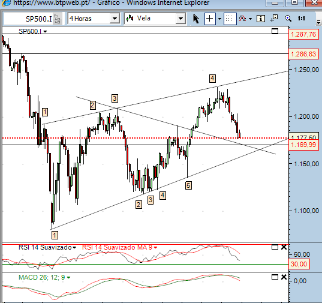Viewport: 322px width, 303px height.
Task: Edit the SP500.I symbol field
Action: [x=28, y=19]
